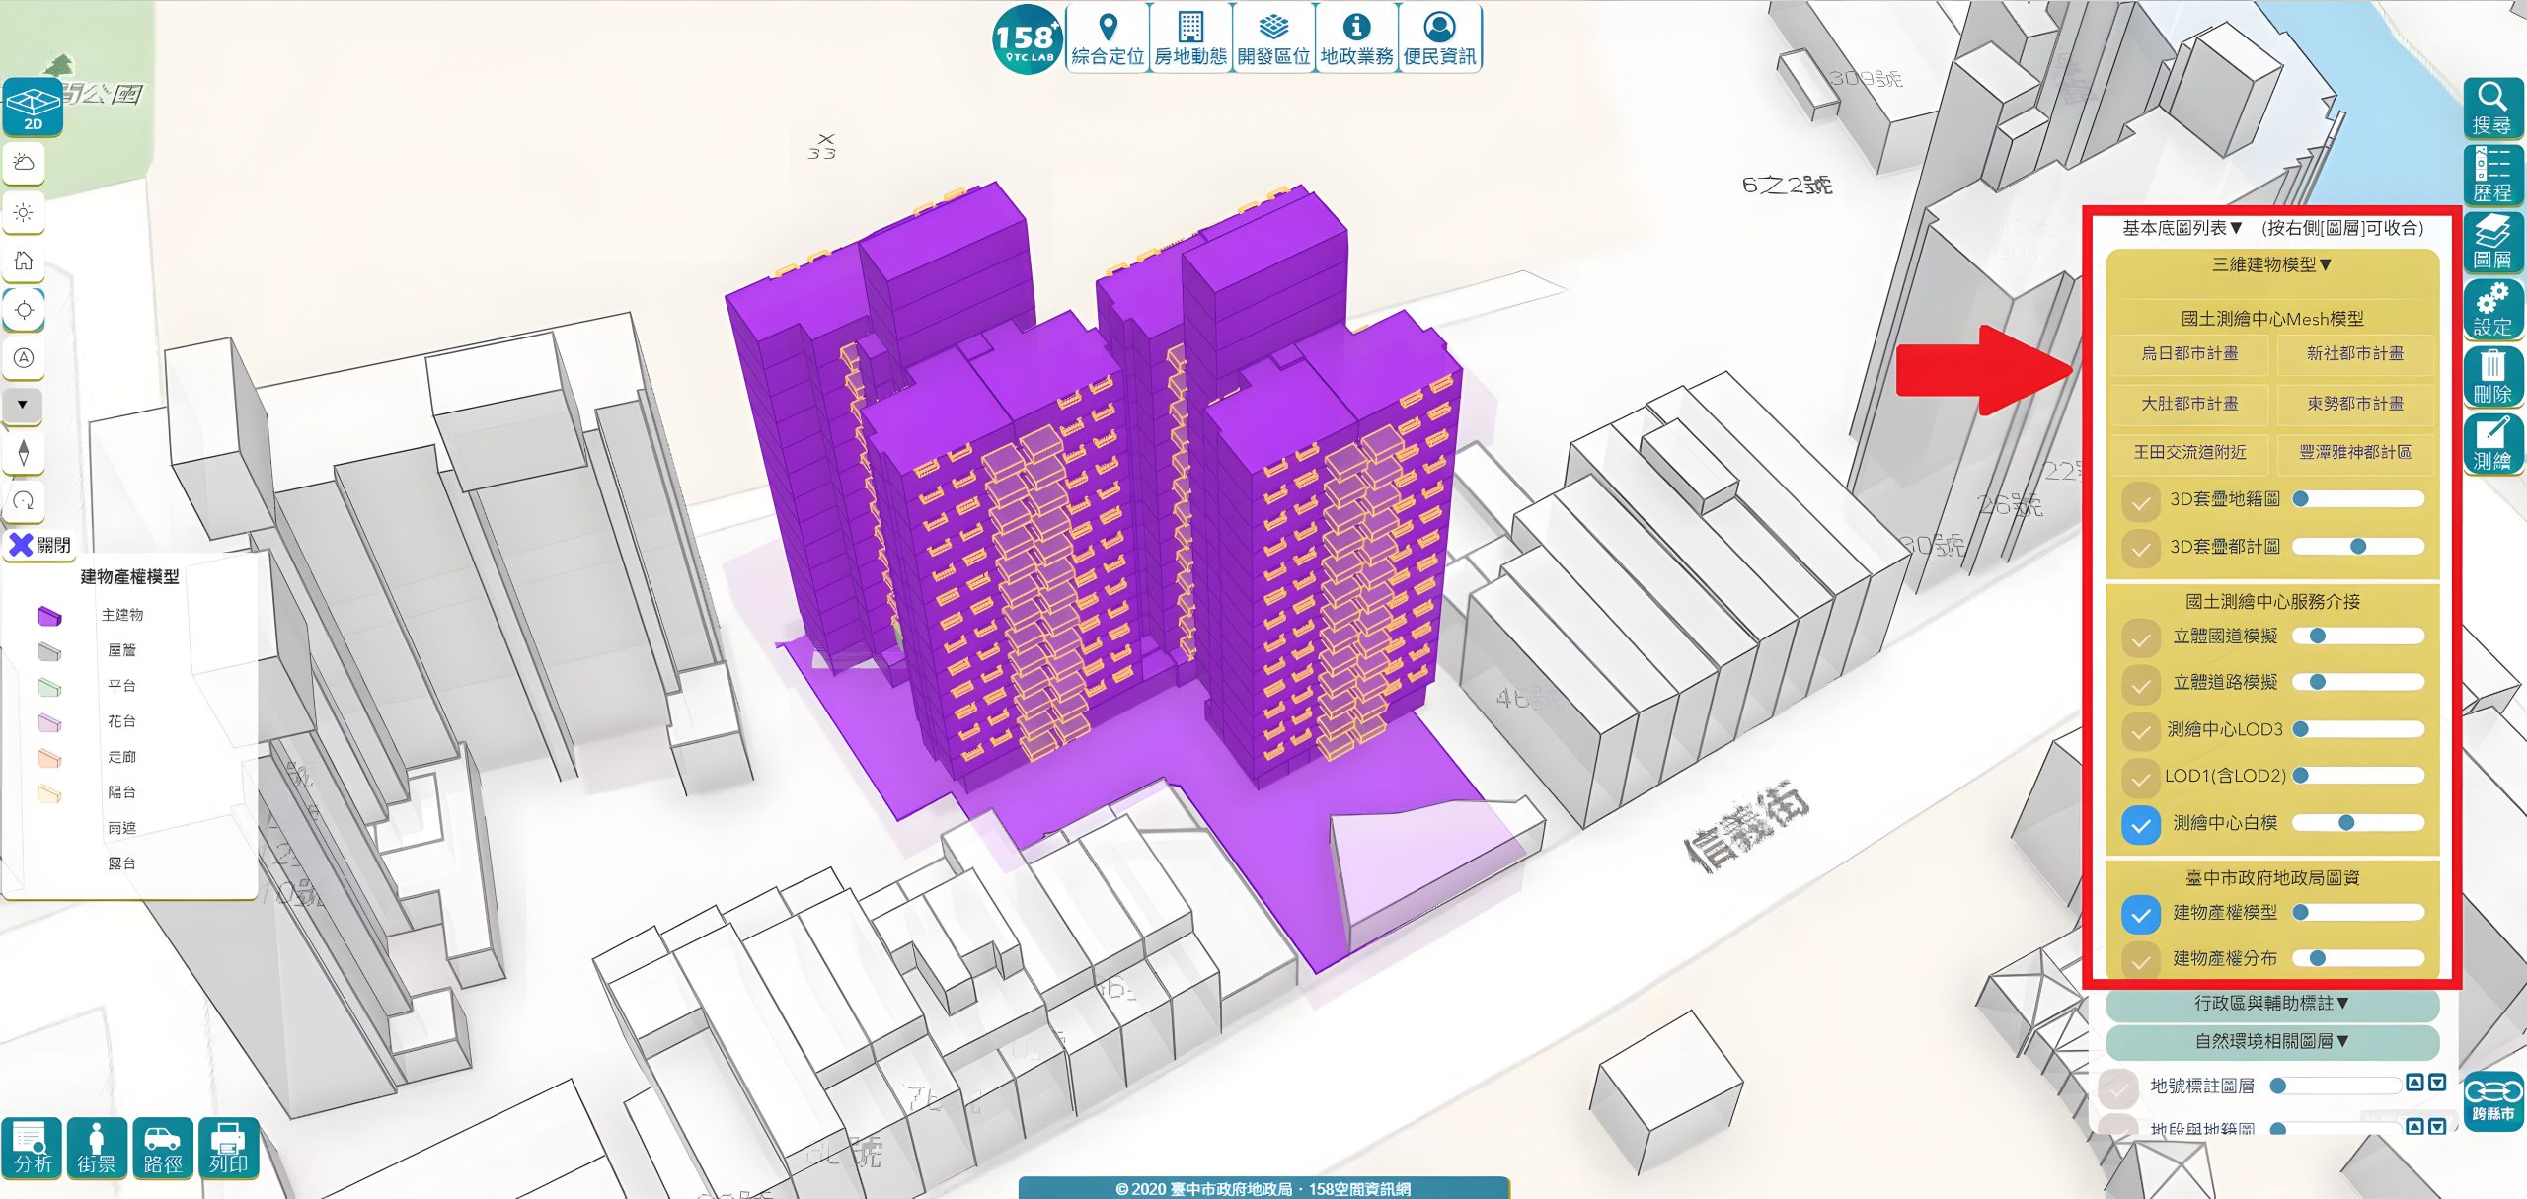Expand the 行政區與輔助標註 section

point(2271,1004)
